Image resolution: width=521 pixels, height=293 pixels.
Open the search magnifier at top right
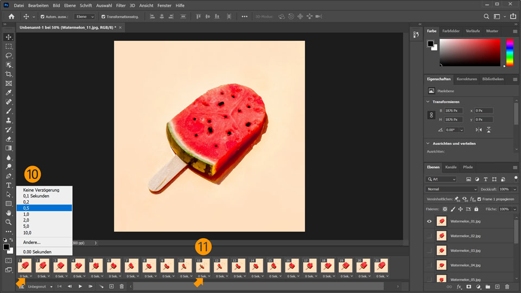point(486,16)
